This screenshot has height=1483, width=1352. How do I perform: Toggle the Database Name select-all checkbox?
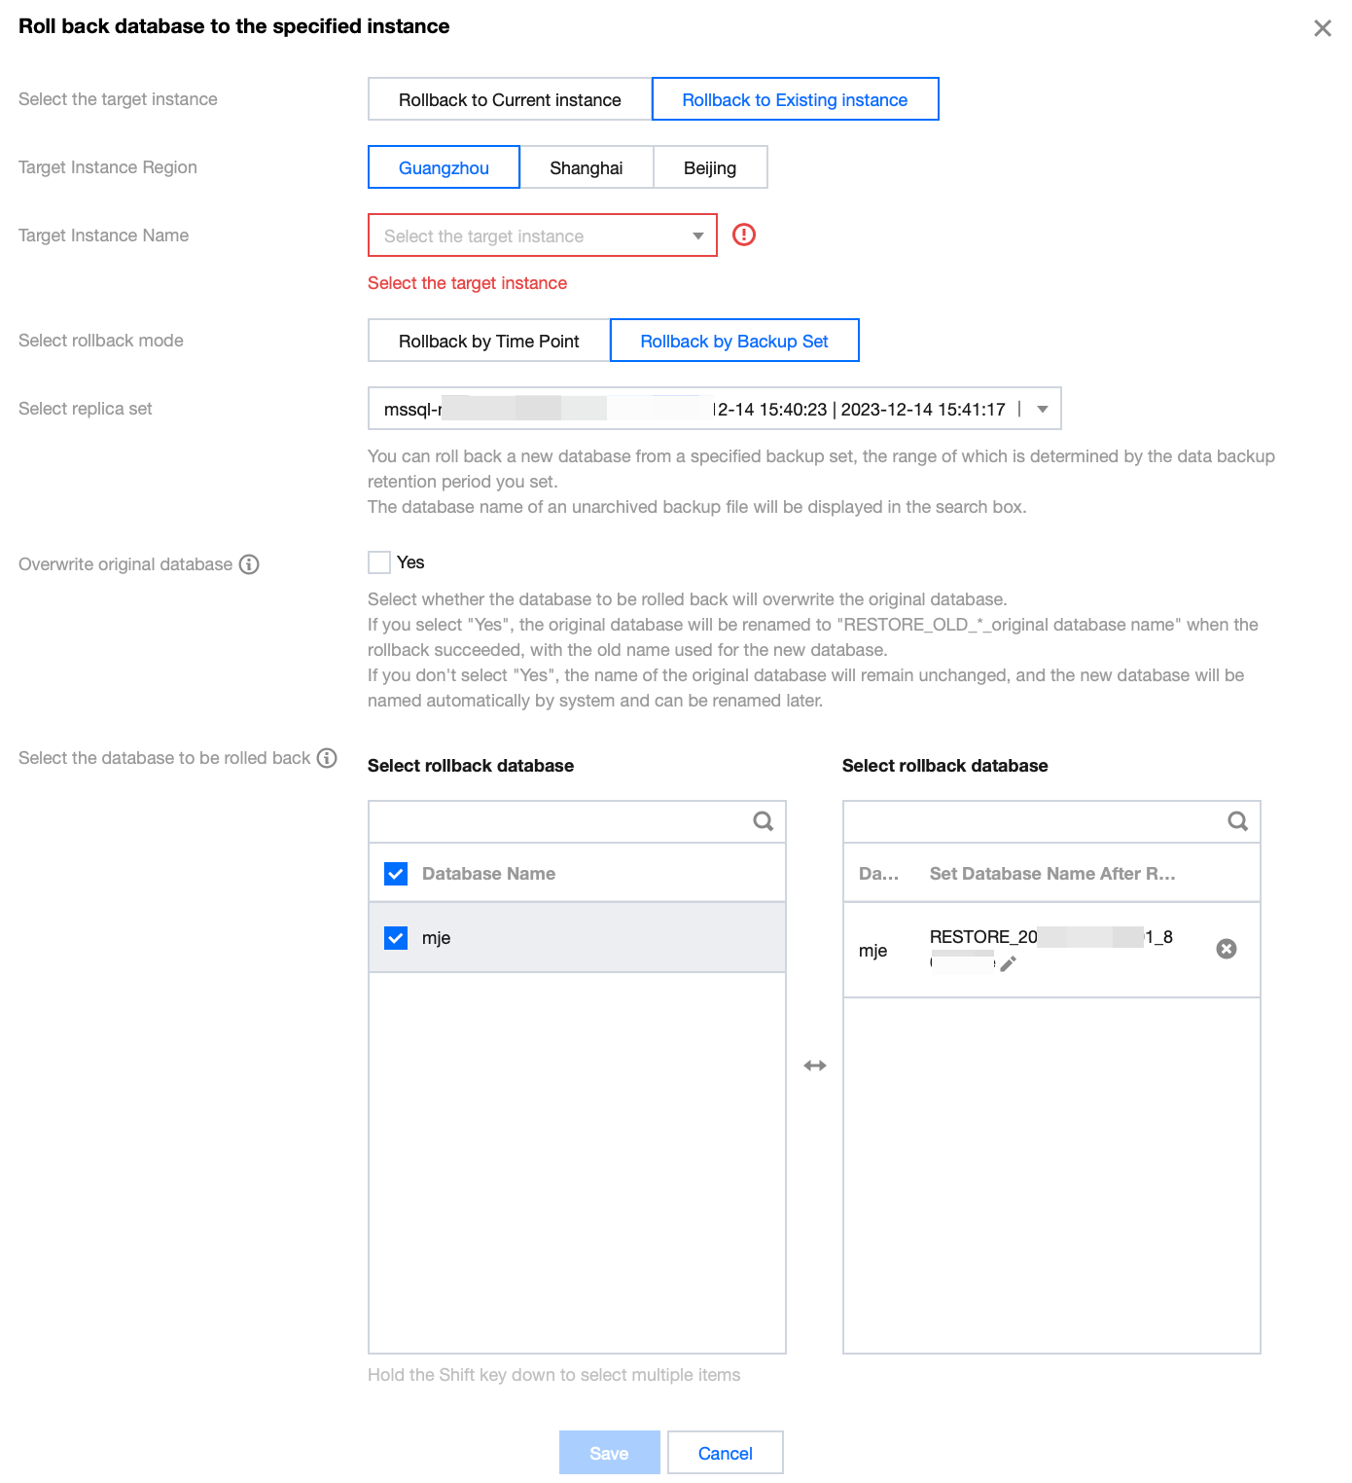pyautogui.click(x=396, y=874)
